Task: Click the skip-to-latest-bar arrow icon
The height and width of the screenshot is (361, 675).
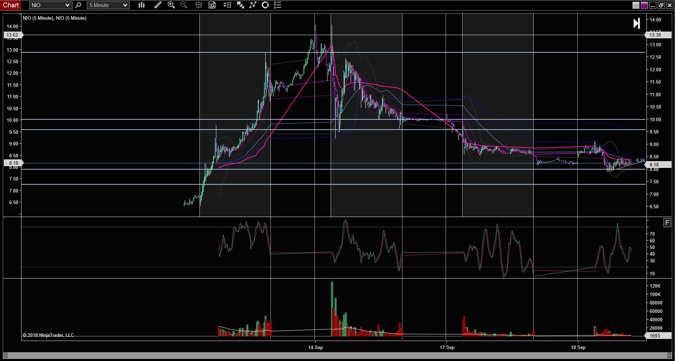Action: click(637, 24)
